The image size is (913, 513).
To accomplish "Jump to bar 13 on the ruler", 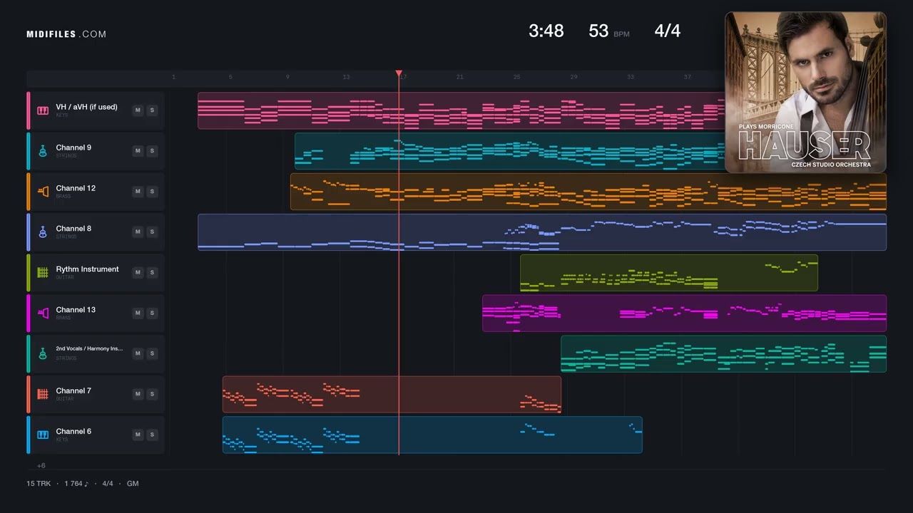I will (x=346, y=77).
